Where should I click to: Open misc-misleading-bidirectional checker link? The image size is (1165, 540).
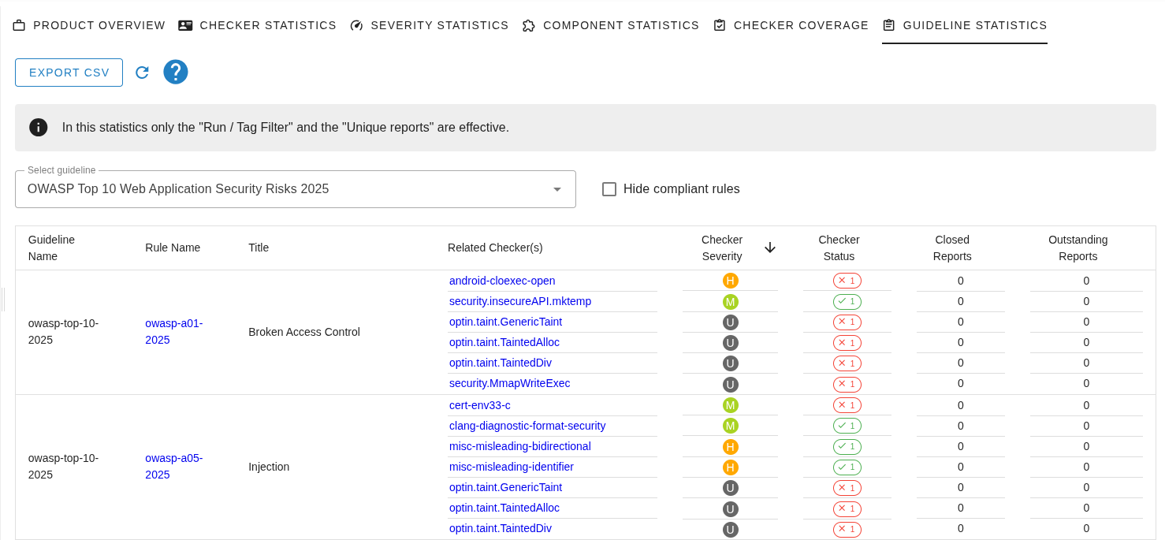tap(520, 446)
